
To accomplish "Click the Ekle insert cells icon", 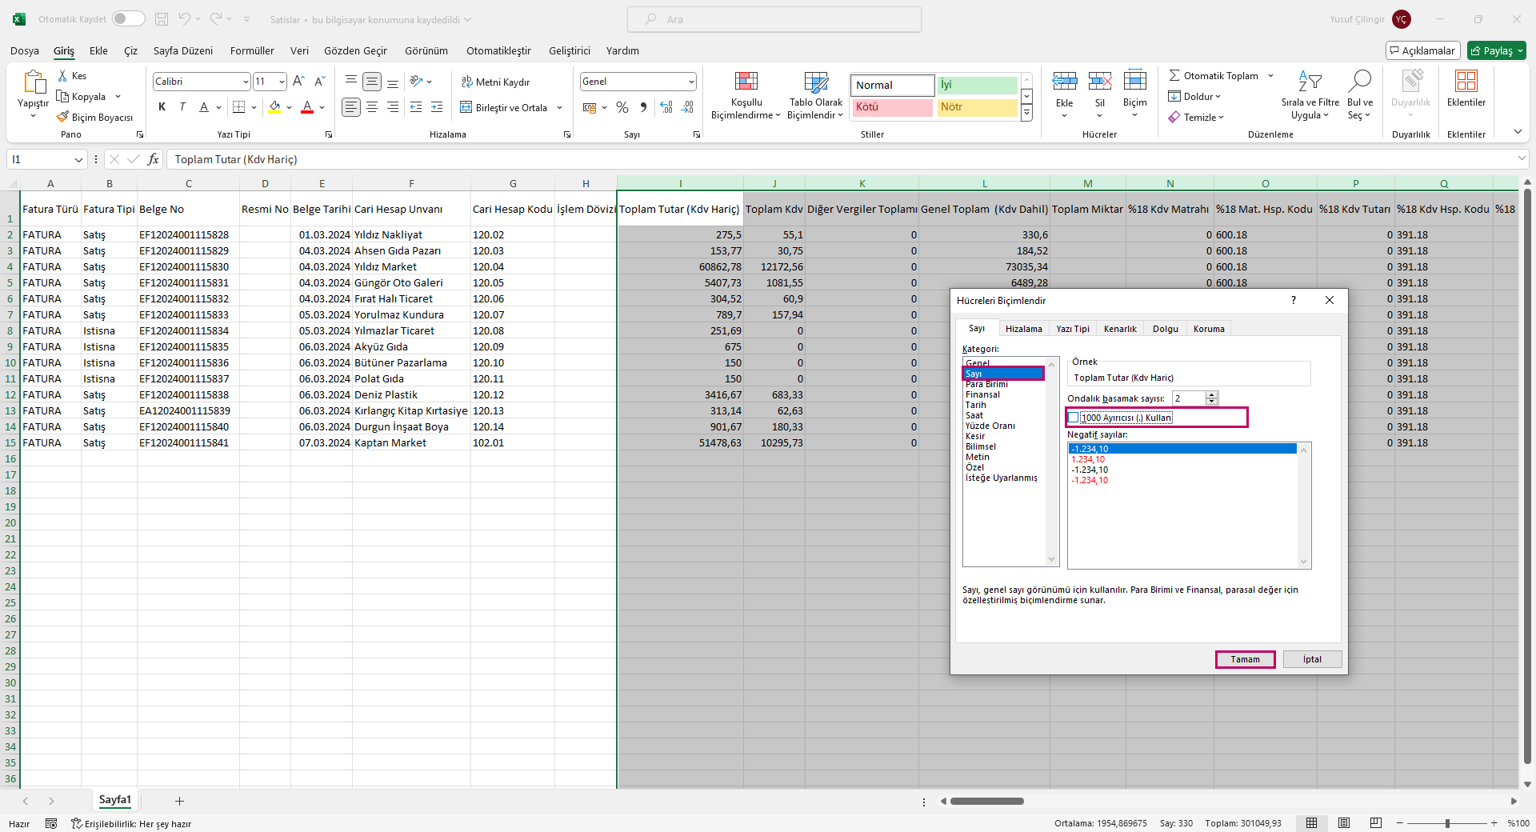I will click(x=1065, y=81).
